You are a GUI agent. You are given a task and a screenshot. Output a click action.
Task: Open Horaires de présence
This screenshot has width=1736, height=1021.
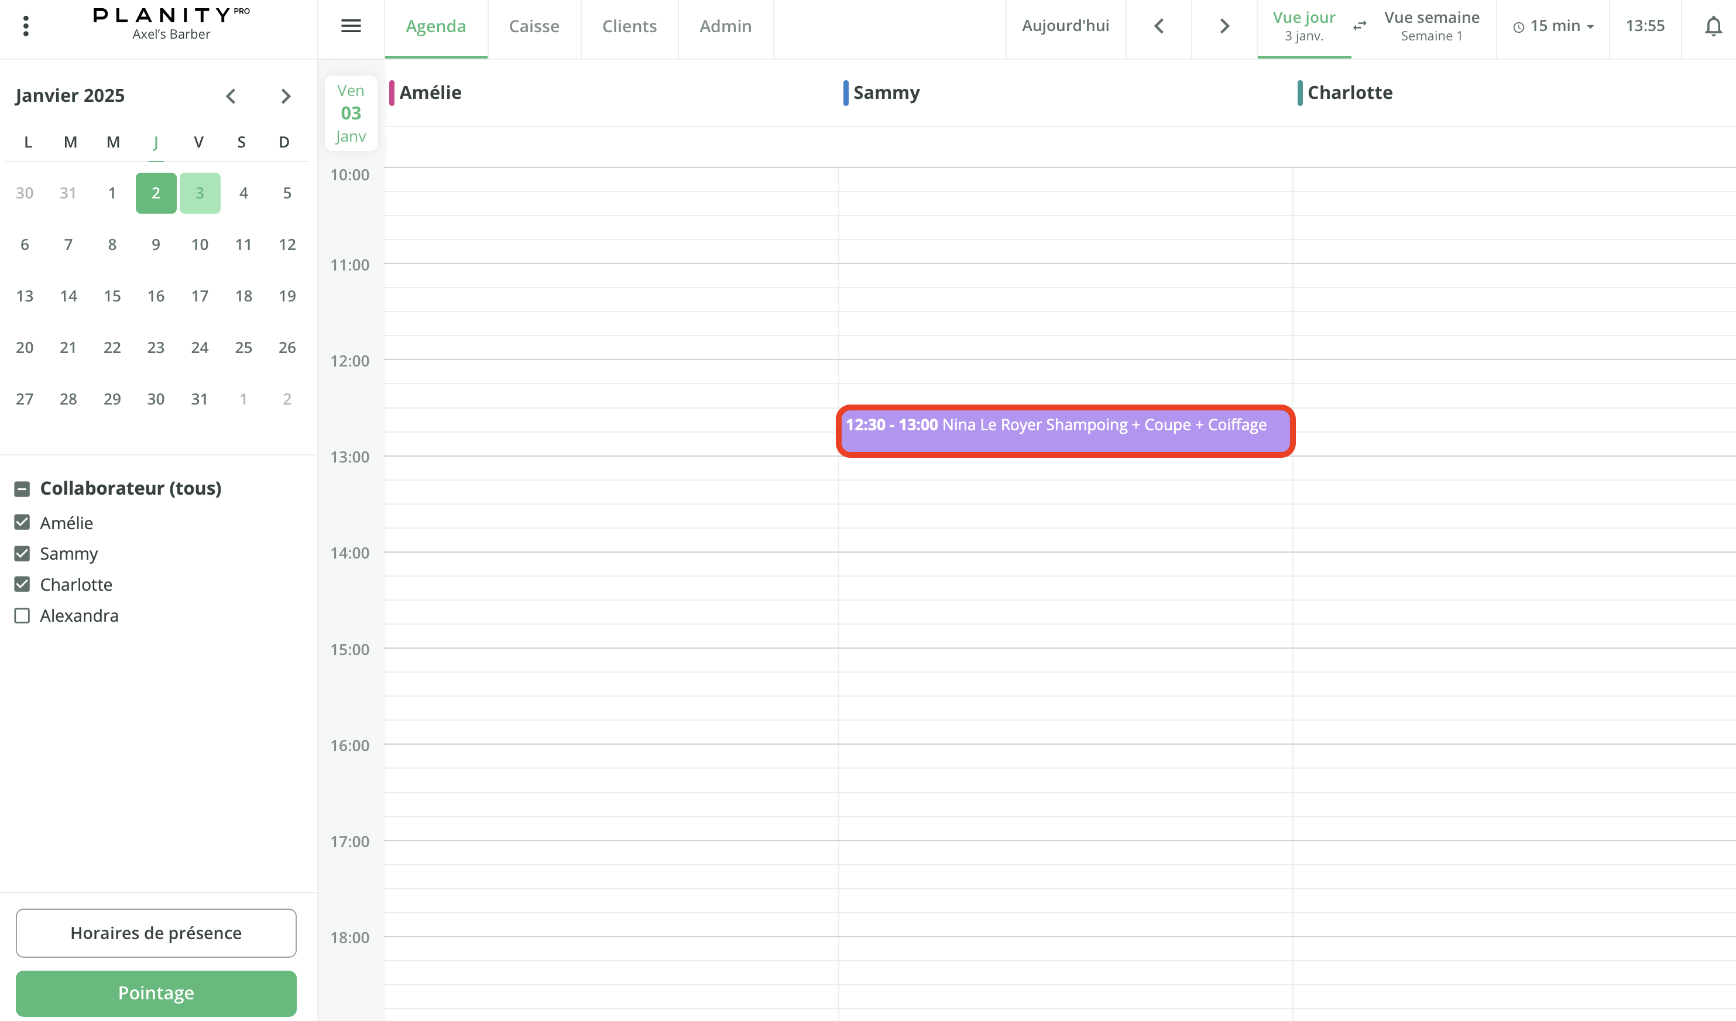156,932
